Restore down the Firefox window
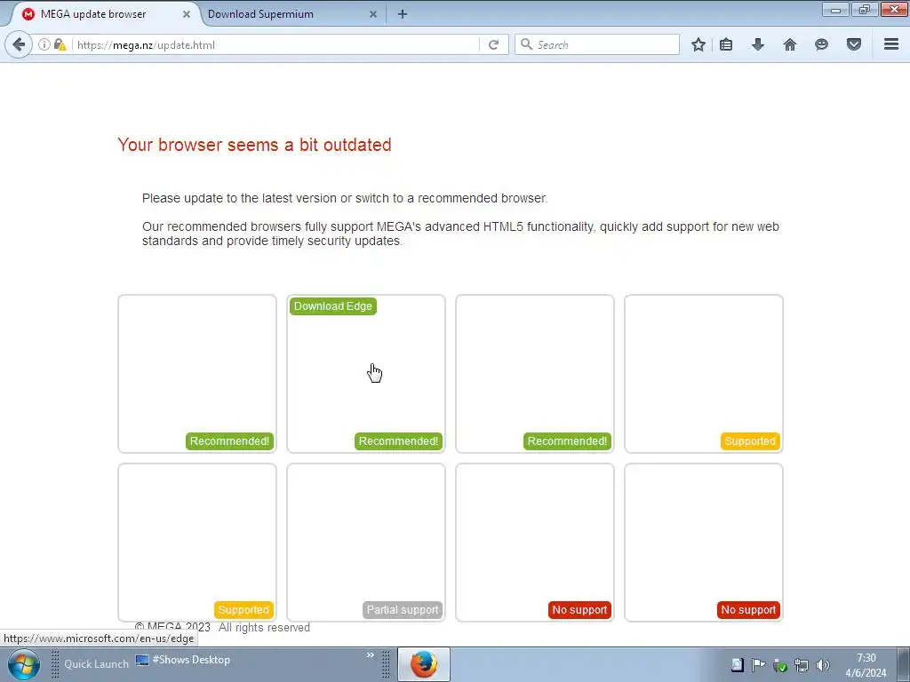The image size is (910, 682). tap(865, 9)
